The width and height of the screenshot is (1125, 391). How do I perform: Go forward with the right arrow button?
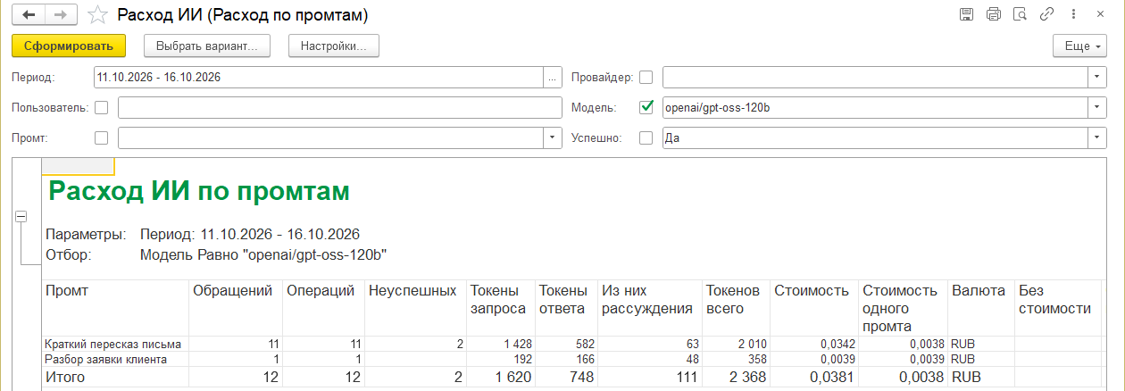tap(61, 15)
